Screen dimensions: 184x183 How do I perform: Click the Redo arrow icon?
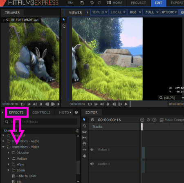tap(99, 3)
